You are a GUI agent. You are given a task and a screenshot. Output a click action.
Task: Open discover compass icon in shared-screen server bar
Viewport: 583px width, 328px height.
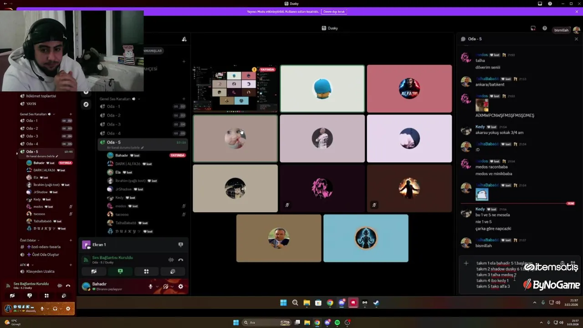point(86,104)
